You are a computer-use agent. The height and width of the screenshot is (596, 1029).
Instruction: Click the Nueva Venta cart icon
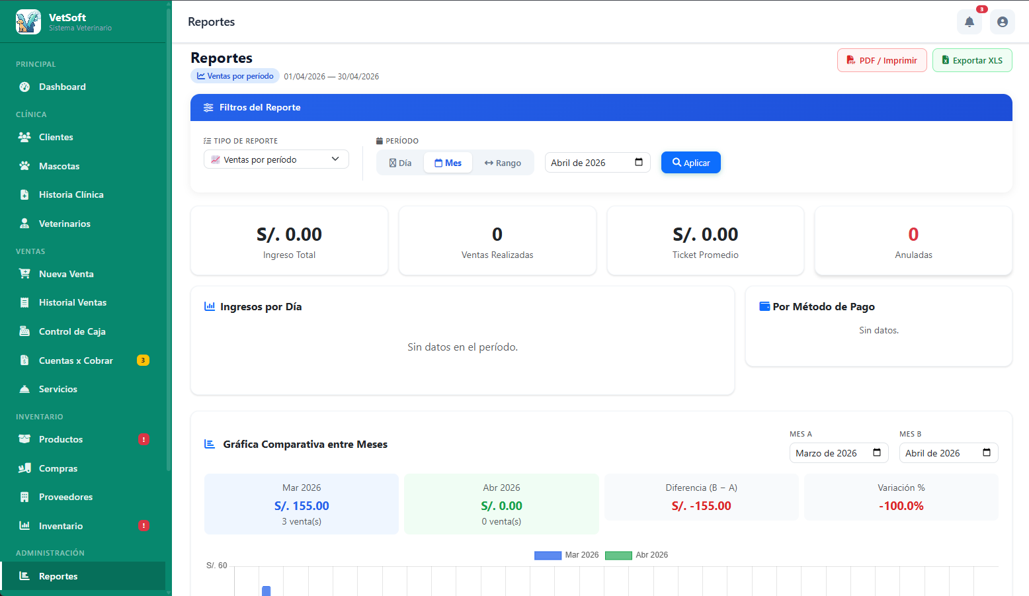(x=24, y=274)
